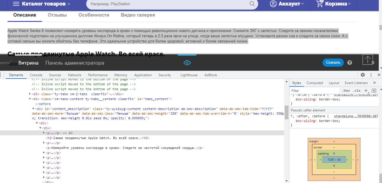Open the Каталог товаров hamburger menu icon

coord(16,4)
